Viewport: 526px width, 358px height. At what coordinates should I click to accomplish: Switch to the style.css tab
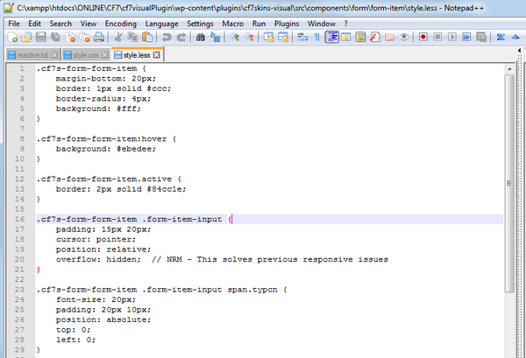86,55
